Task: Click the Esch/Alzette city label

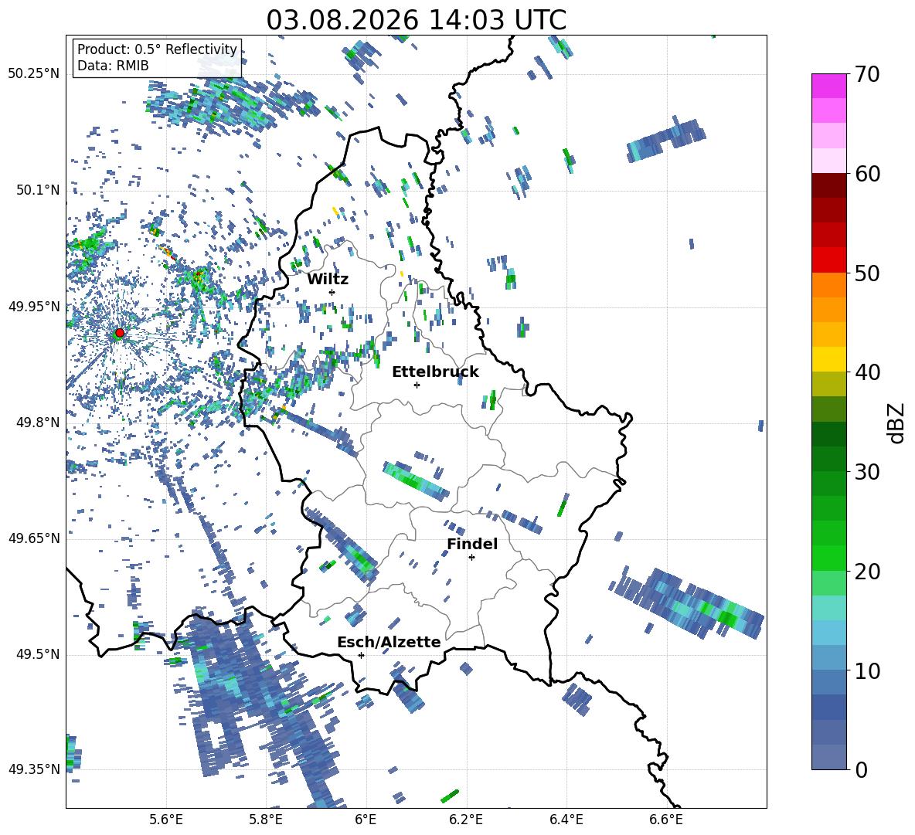Action: click(x=389, y=642)
